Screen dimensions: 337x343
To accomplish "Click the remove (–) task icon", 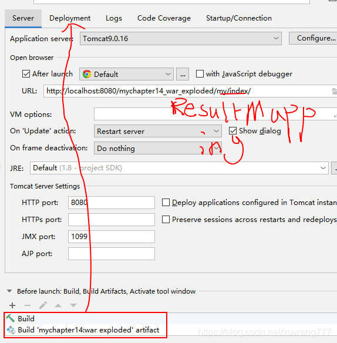I will coord(28,305).
